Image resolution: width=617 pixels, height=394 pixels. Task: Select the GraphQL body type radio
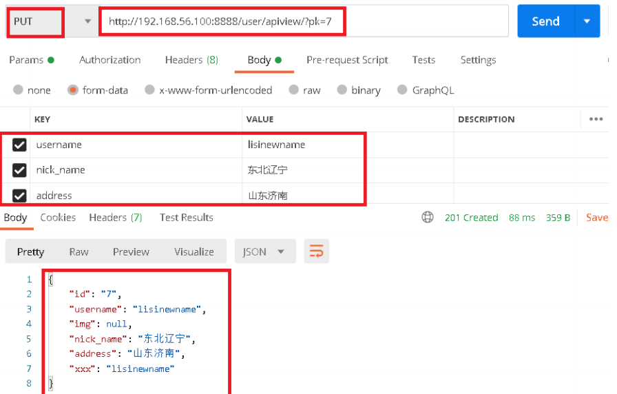[401, 90]
